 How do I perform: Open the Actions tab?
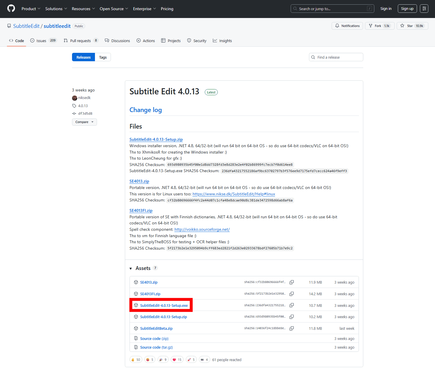pos(146,41)
